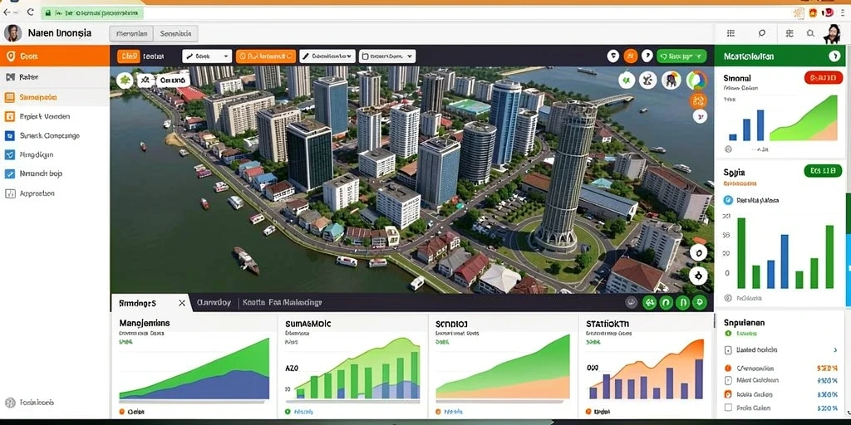Viewport: 851px width, 425px height.
Task: Switch to the Senaksia header tab
Action: click(x=175, y=33)
